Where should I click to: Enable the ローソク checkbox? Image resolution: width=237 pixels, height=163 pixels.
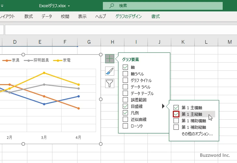pos(125,126)
